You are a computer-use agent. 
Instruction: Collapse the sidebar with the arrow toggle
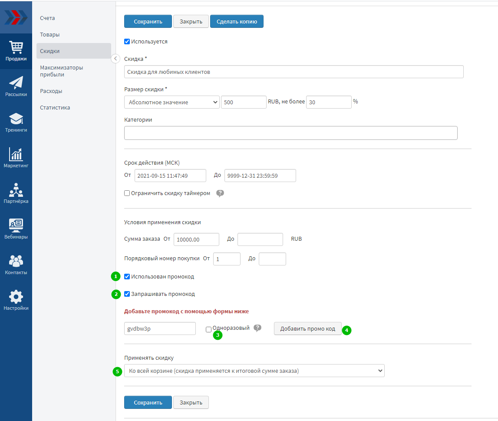(x=115, y=59)
